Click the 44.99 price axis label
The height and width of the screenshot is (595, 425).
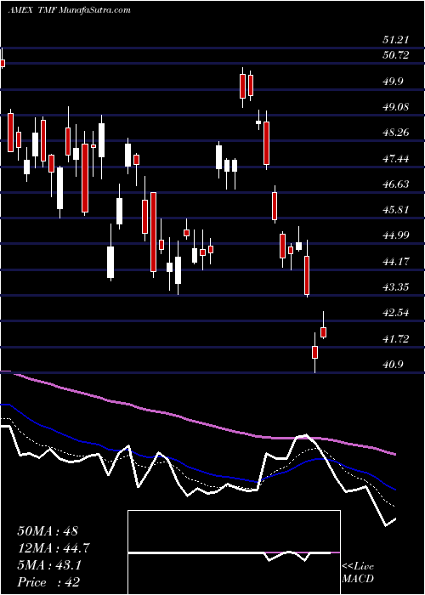coord(396,235)
